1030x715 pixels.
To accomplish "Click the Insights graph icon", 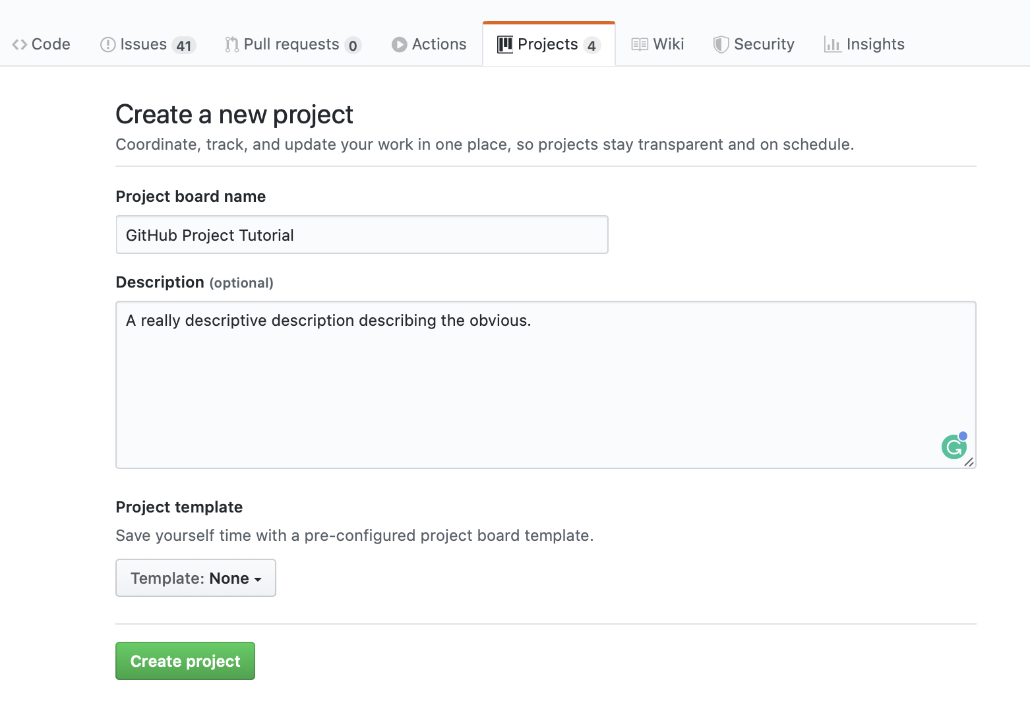I will tap(832, 44).
